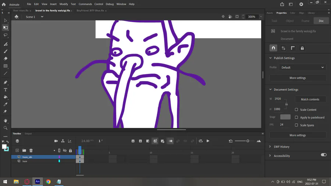The image size is (331, 186).
Task: Switch to BoyFriend_BITF Blue.fla tab
Action: (x=90, y=11)
